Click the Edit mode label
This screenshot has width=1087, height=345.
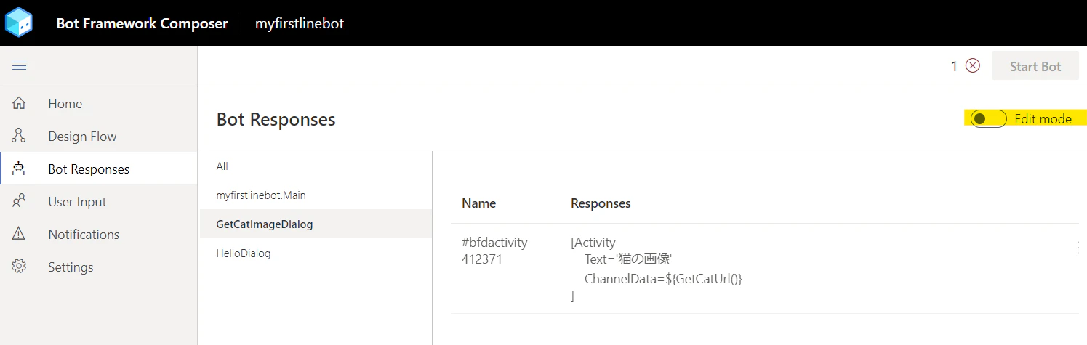1043,119
